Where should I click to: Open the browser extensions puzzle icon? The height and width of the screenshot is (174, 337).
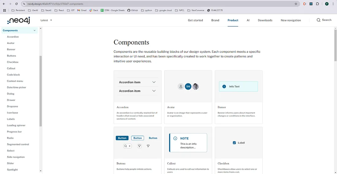317,4
